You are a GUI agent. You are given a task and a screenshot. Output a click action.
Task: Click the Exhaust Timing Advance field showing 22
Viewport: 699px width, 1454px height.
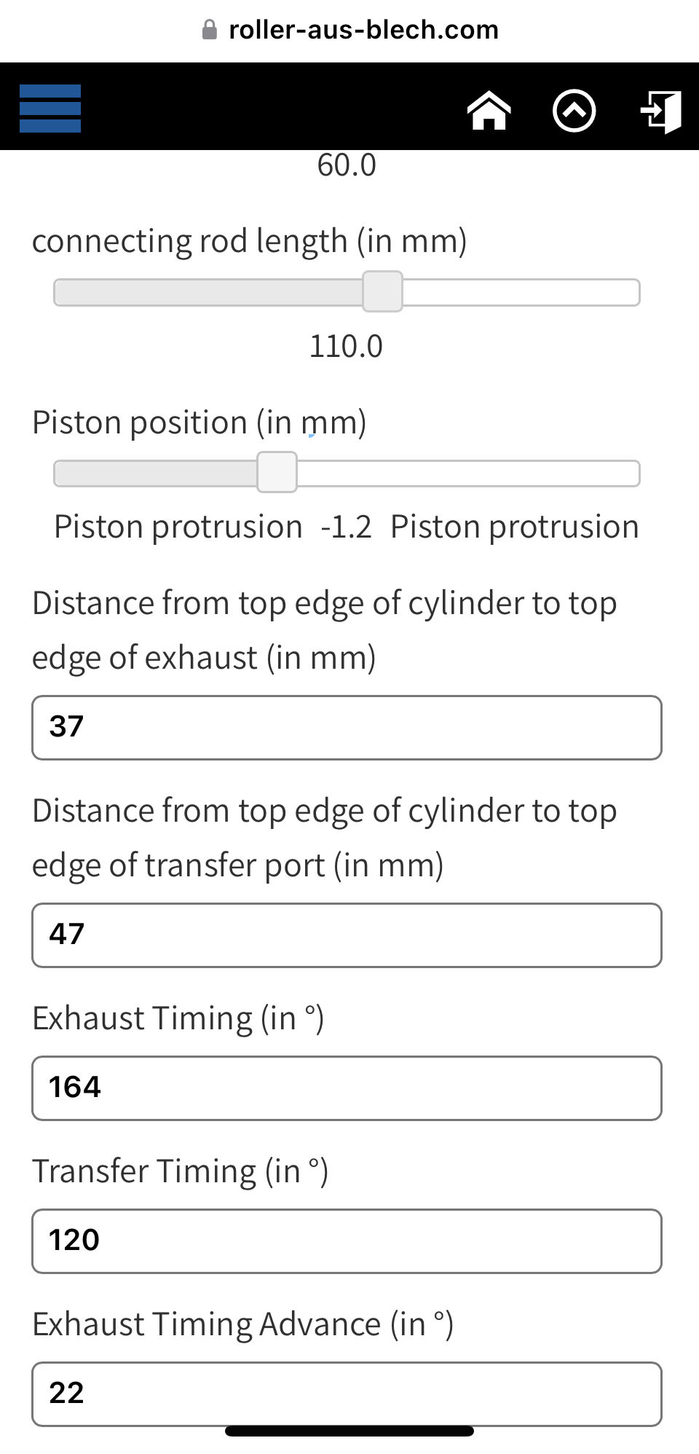347,1394
